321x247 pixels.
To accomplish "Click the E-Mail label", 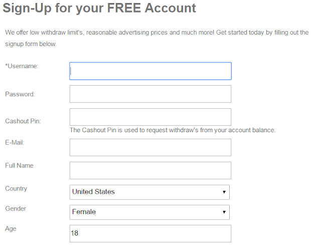I will point(15,142).
